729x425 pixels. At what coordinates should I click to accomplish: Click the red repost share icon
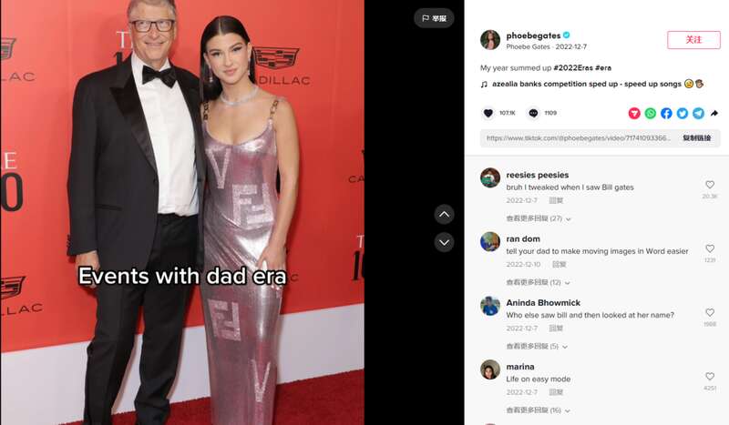pos(634,114)
